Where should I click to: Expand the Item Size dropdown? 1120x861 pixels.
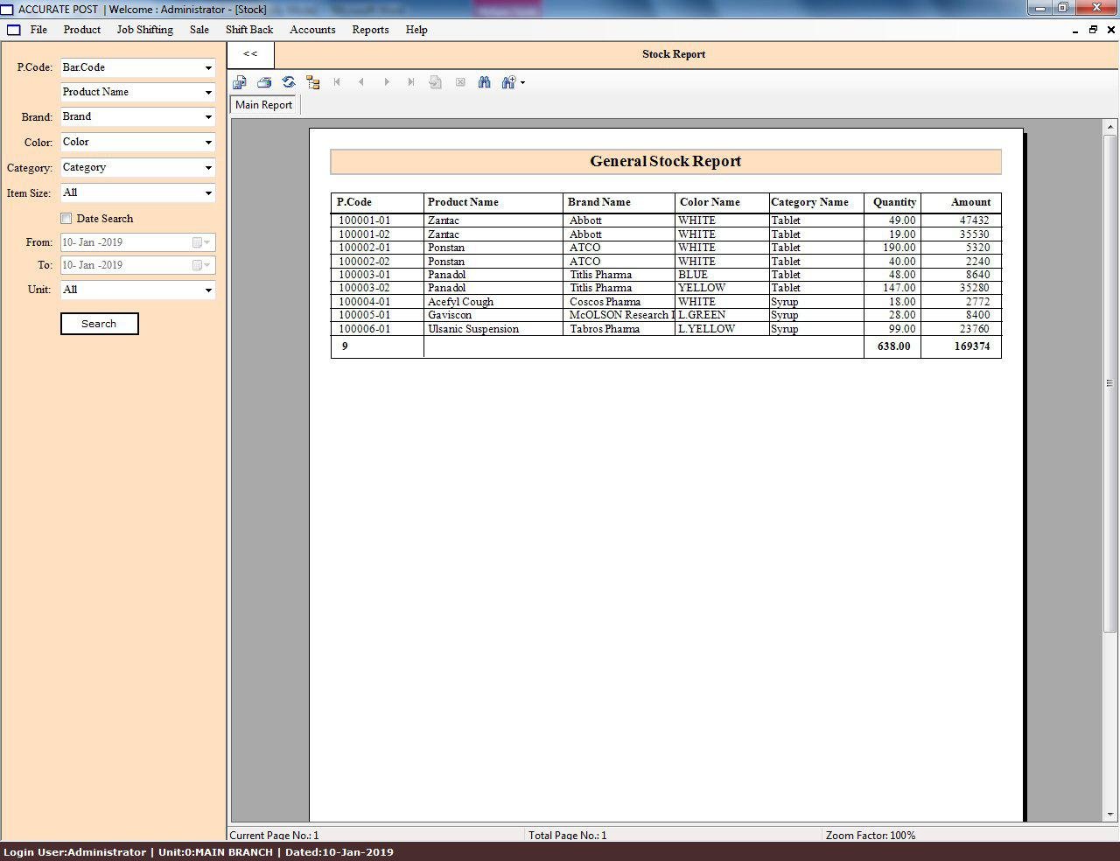[x=208, y=193]
